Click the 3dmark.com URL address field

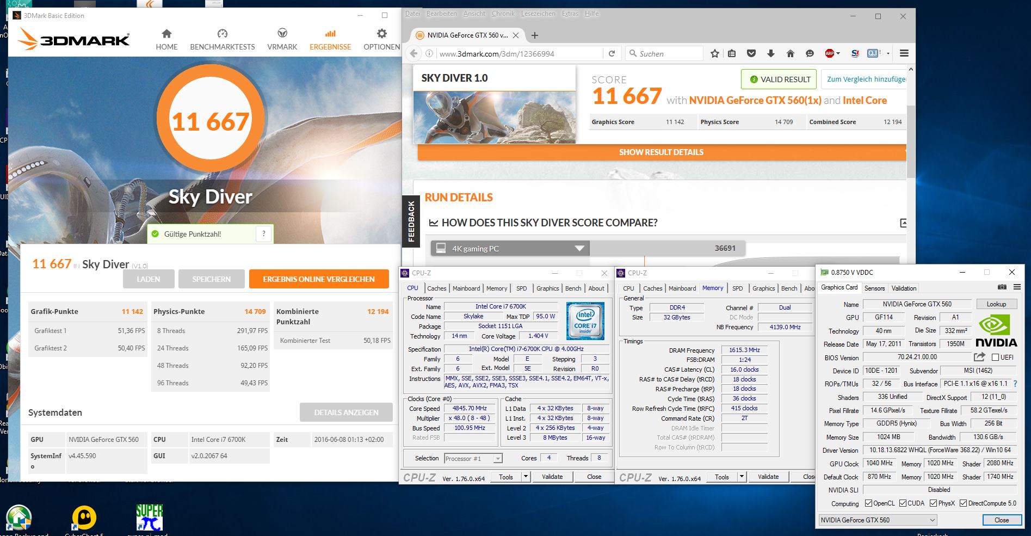pyautogui.click(x=520, y=53)
